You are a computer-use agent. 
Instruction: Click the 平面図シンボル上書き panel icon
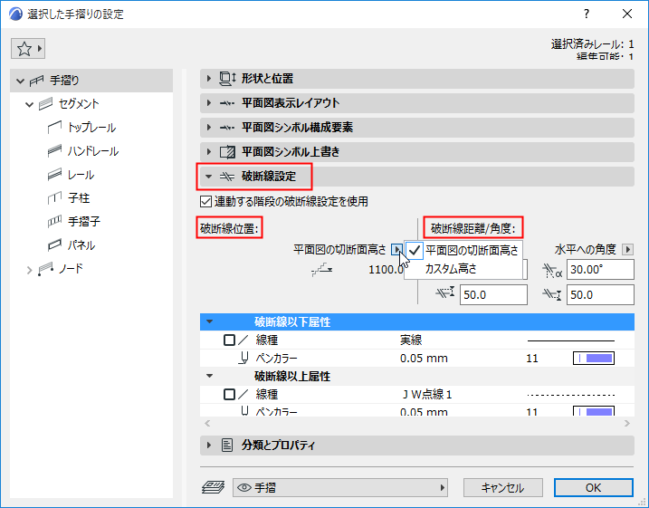[x=227, y=152]
